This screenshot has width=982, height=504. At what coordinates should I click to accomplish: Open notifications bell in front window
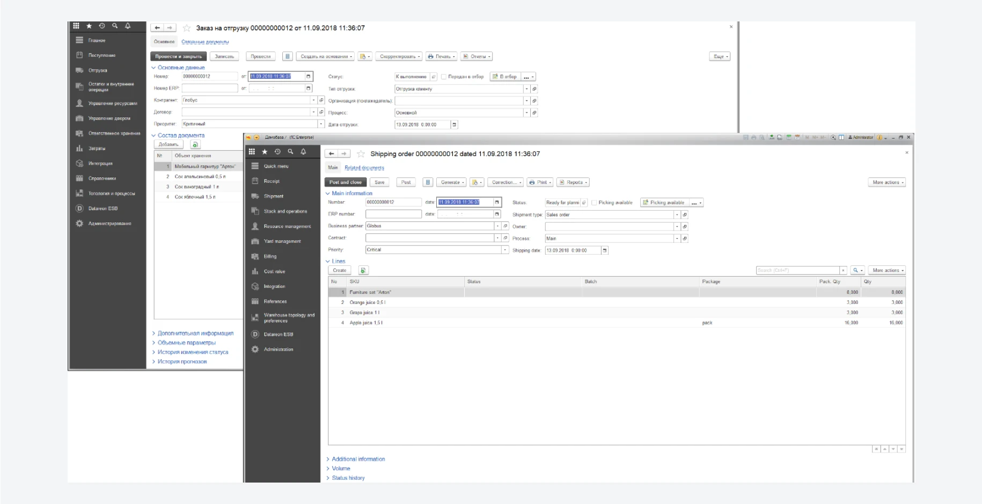coord(303,152)
